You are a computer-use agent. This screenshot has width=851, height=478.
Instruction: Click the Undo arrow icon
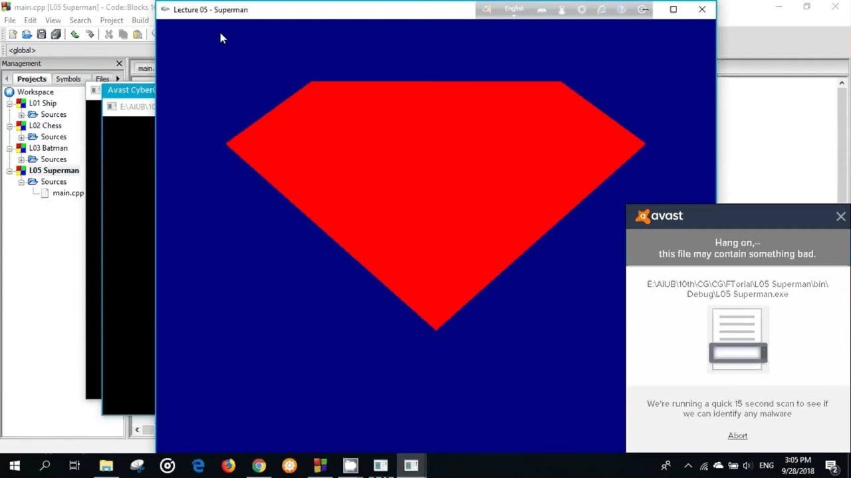(75, 35)
